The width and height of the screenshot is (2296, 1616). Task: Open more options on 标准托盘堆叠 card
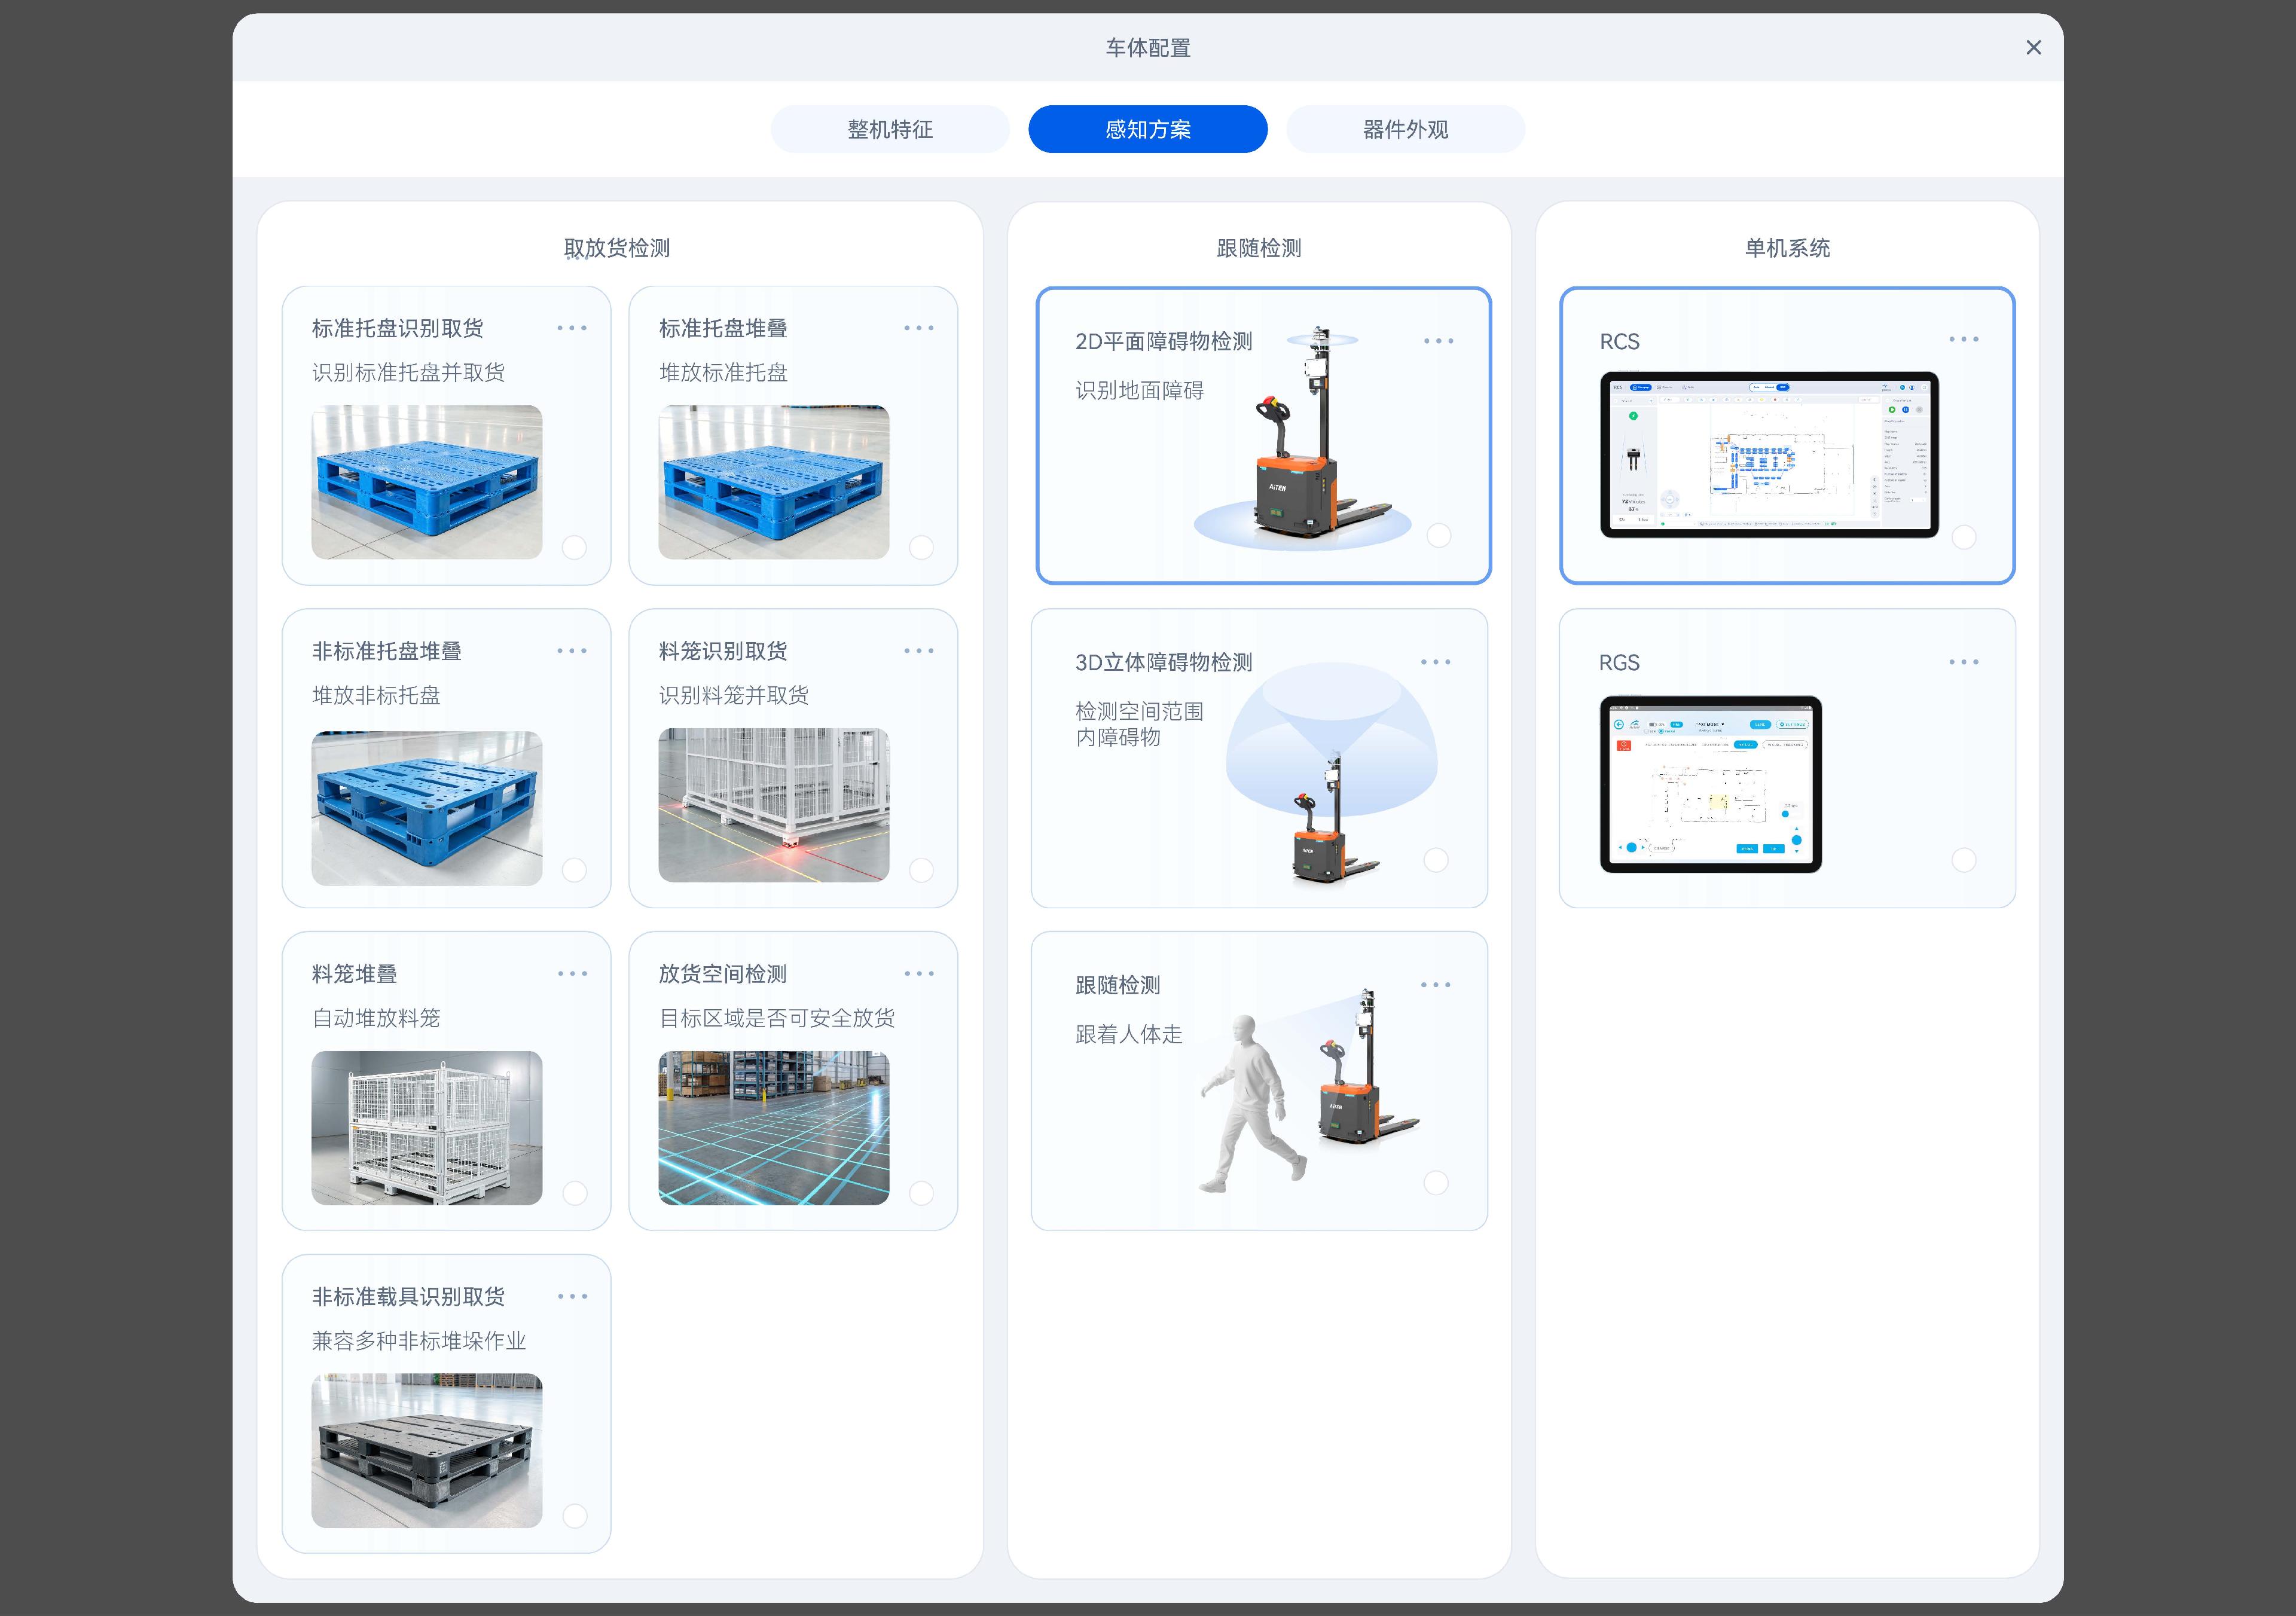(919, 328)
